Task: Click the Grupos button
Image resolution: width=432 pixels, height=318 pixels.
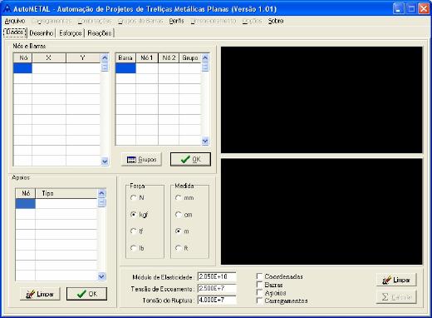Action: pyautogui.click(x=141, y=160)
